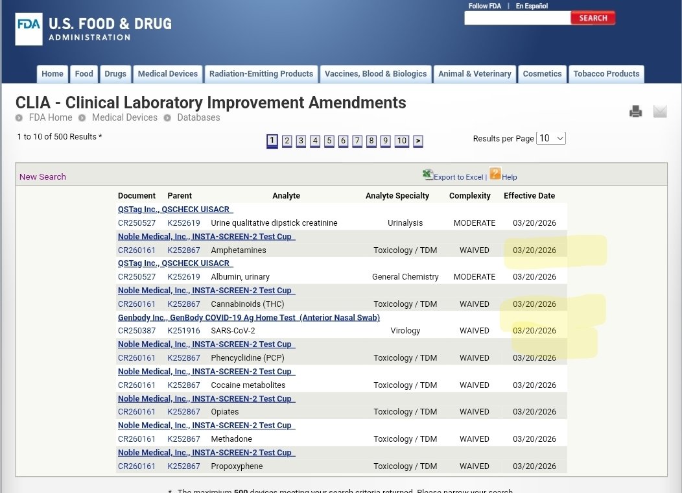Screen dimensions: 682x493
Task: Click the Analyte column header
Action: 286,196
